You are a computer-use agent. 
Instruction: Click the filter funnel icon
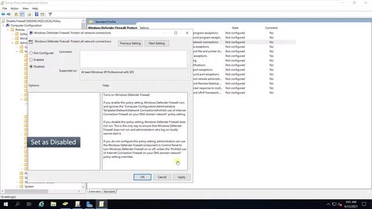pos(50,15)
